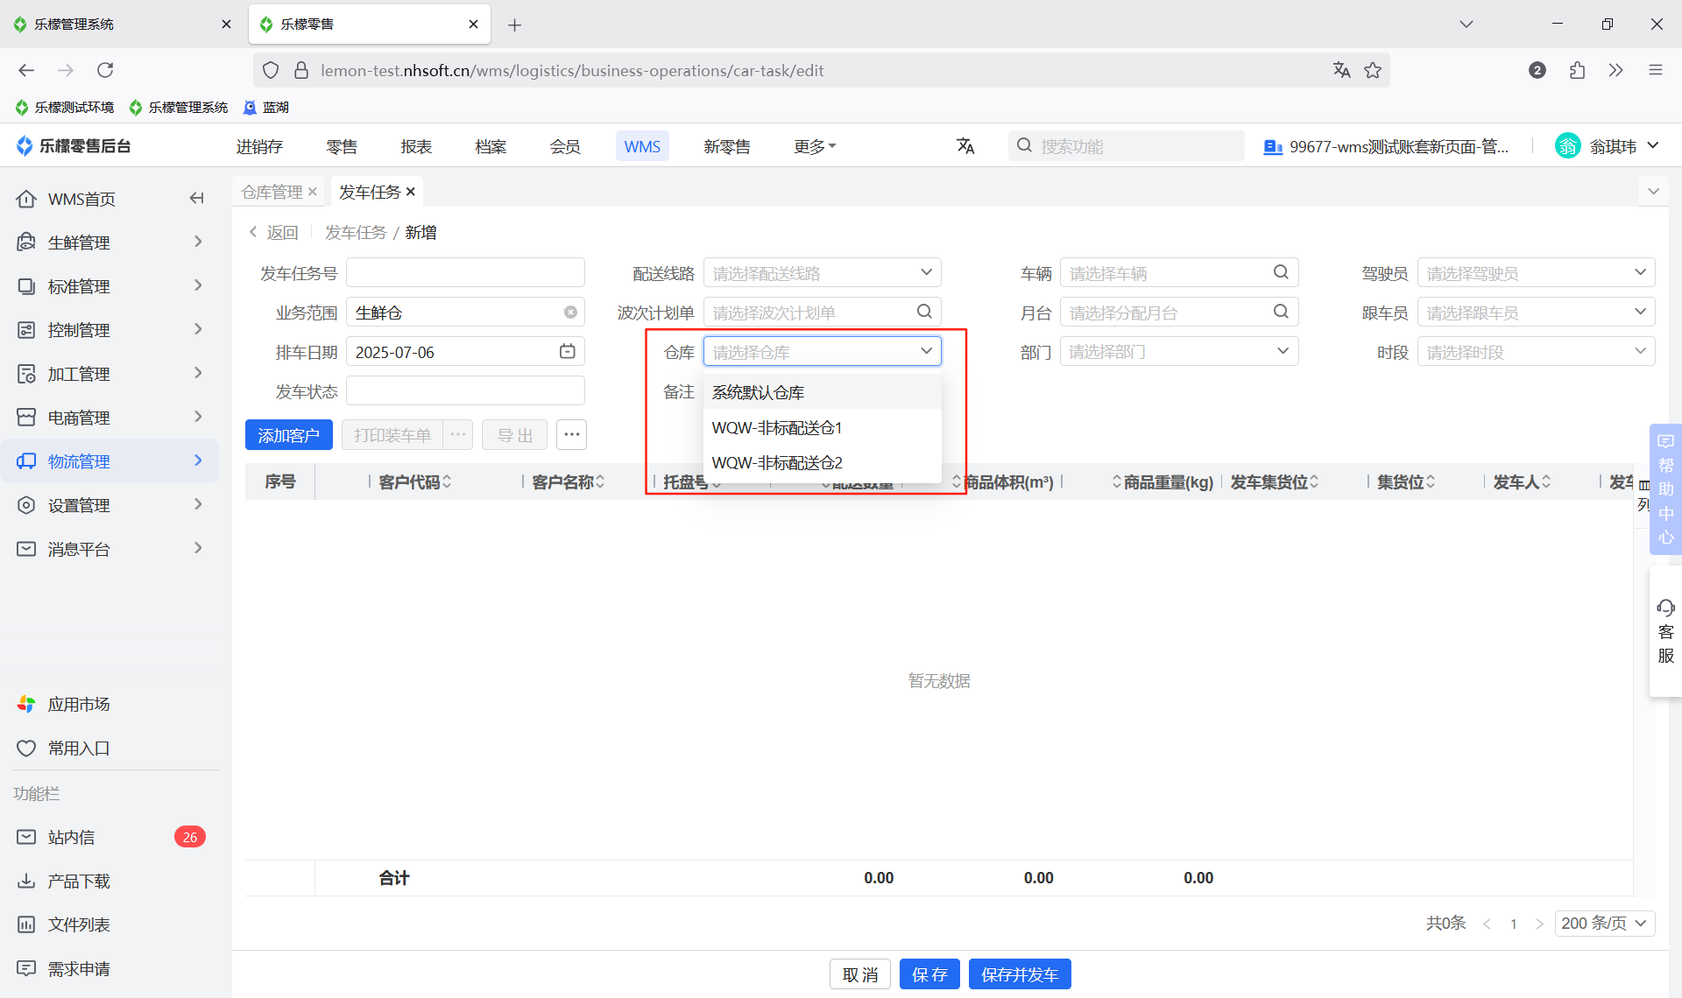Click the browser back arrow icon
Image resolution: width=1682 pixels, height=998 pixels.
click(x=26, y=70)
